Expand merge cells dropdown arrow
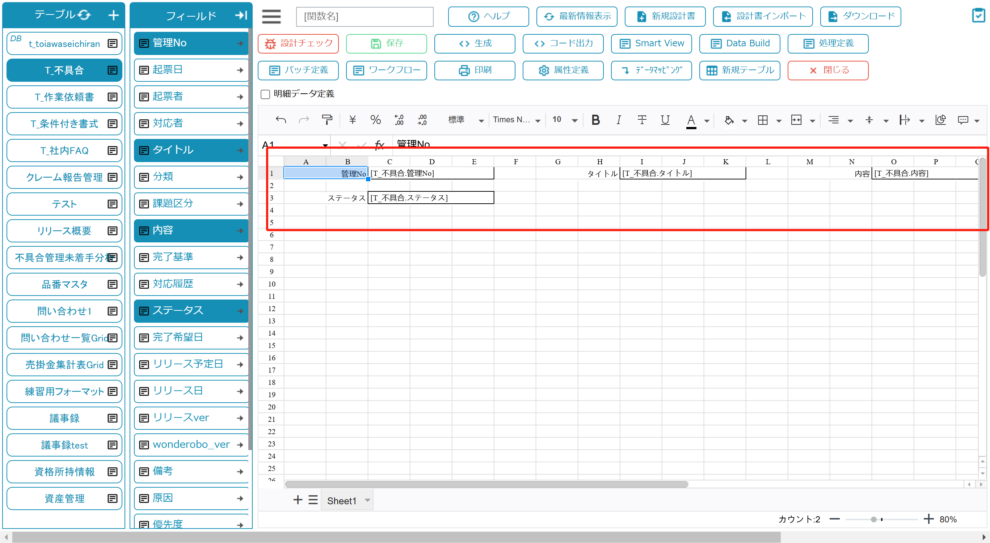The height and width of the screenshot is (543, 990). [812, 121]
